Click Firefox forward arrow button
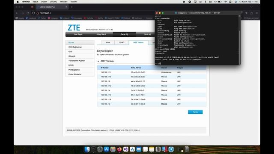Image resolution: width=274 pixels, height=154 pixels. pos(22,13)
